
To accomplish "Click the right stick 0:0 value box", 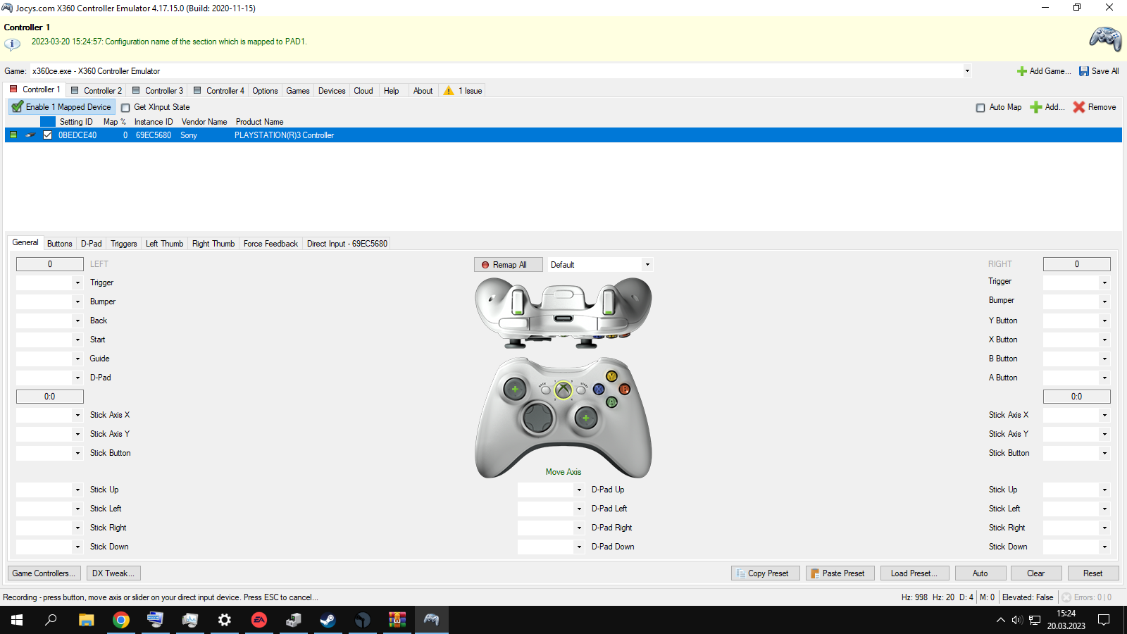I will [x=1076, y=397].
